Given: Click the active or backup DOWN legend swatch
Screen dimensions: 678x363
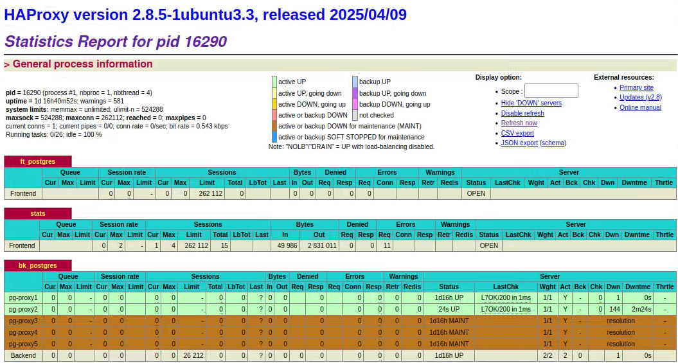Looking at the screenshot, I should click(x=274, y=115).
